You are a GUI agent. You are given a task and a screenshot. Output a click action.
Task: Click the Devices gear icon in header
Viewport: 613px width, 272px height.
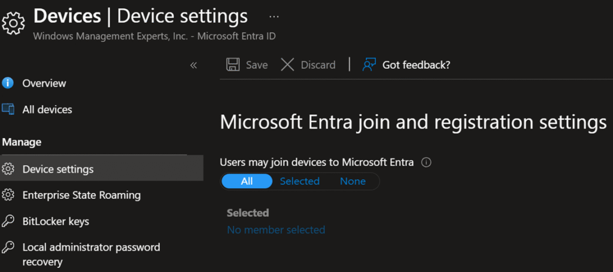13,23
